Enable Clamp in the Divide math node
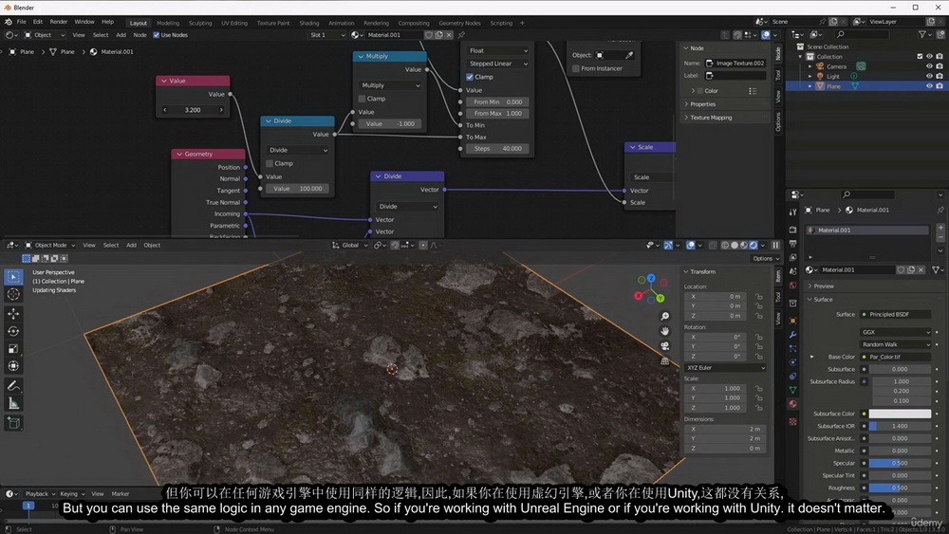Image resolution: width=949 pixels, height=534 pixels. tap(270, 163)
